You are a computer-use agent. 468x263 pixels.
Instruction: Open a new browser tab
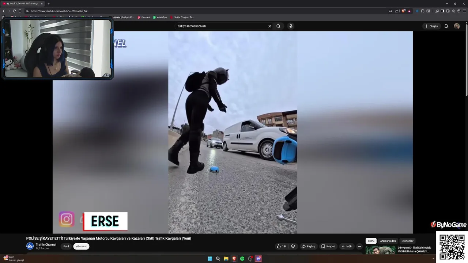tap(49, 4)
